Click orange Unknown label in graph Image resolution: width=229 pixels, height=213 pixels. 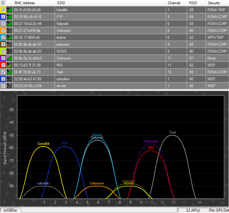tap(97, 183)
